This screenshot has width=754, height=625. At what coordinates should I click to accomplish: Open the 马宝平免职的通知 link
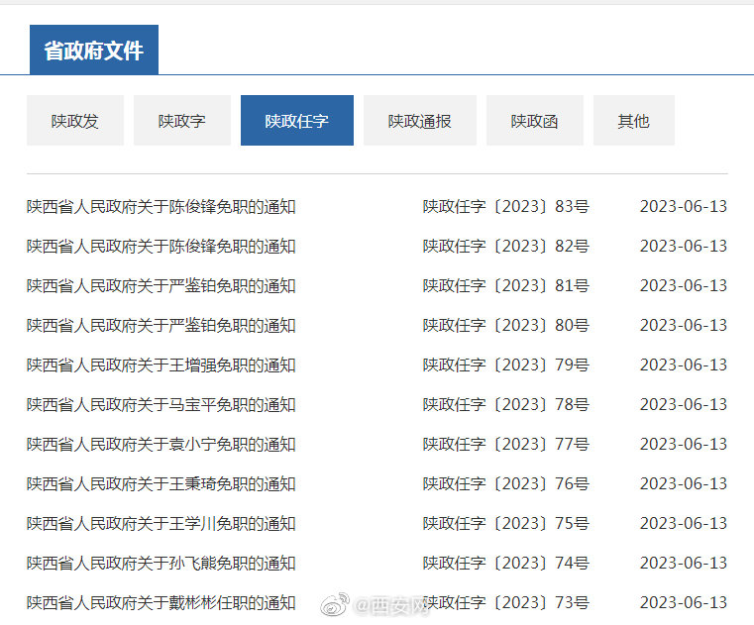(162, 405)
